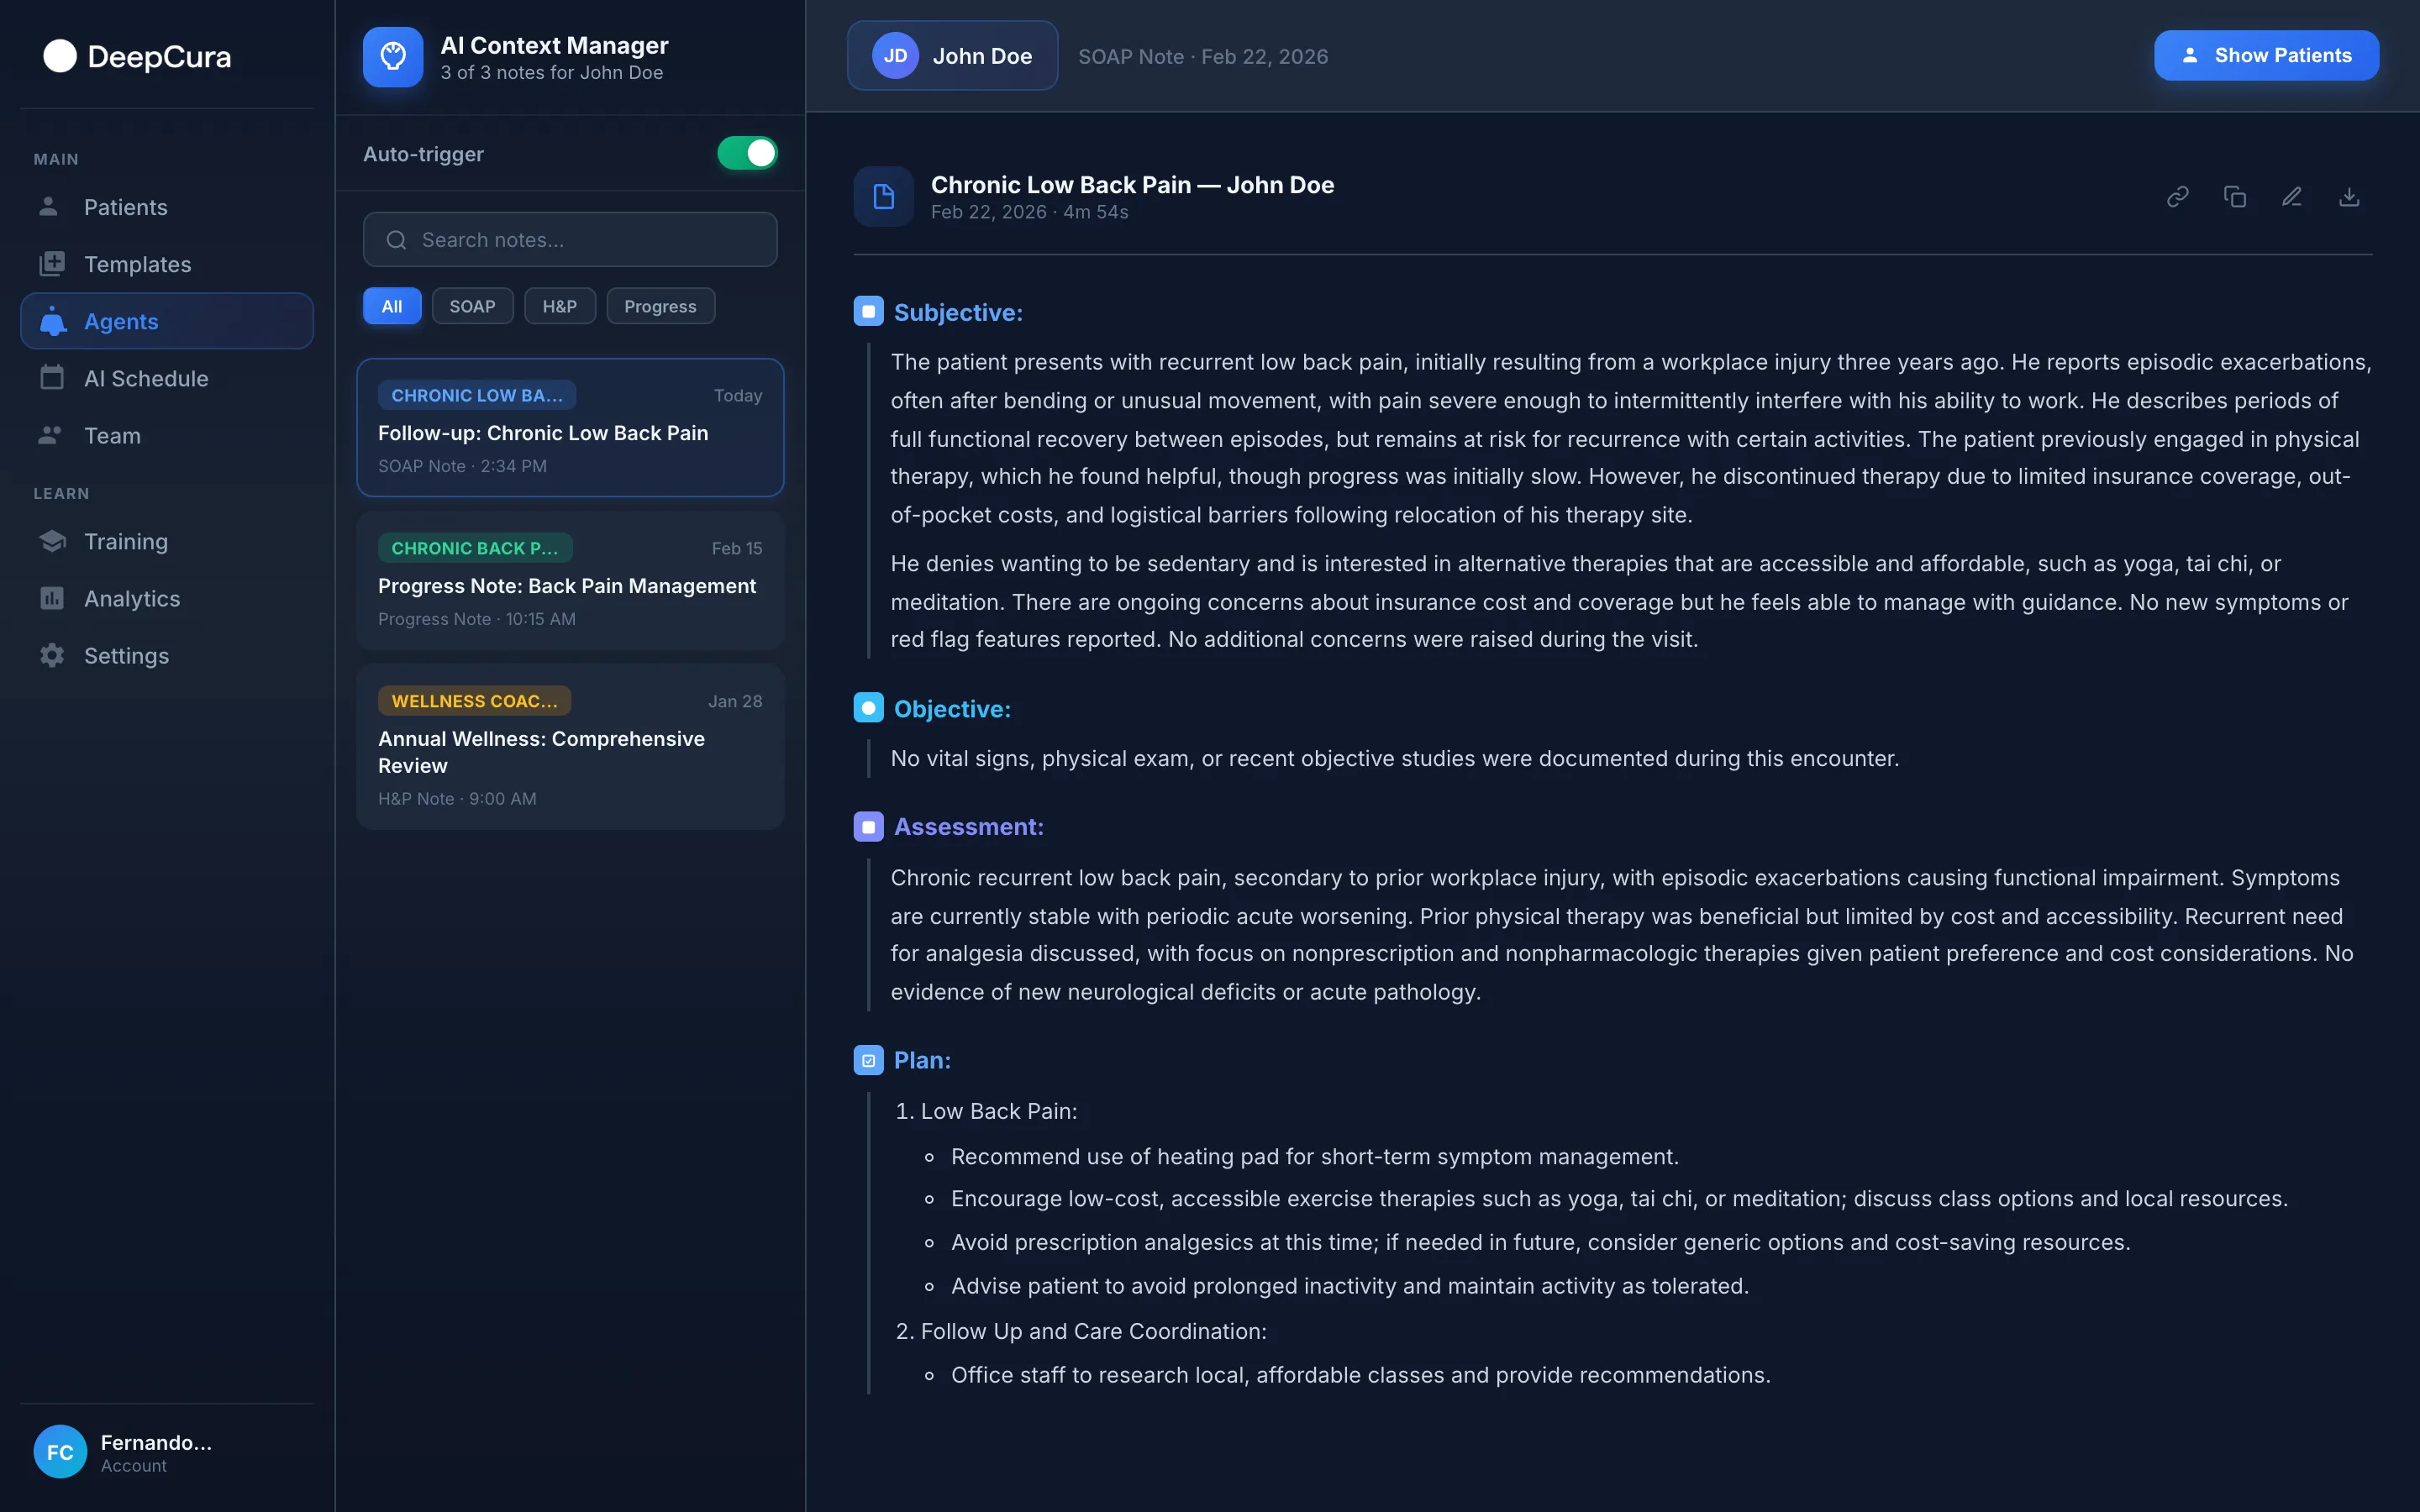Viewport: 2420px width, 1512px height.
Task: Filter notes by Progress type
Action: (660, 306)
